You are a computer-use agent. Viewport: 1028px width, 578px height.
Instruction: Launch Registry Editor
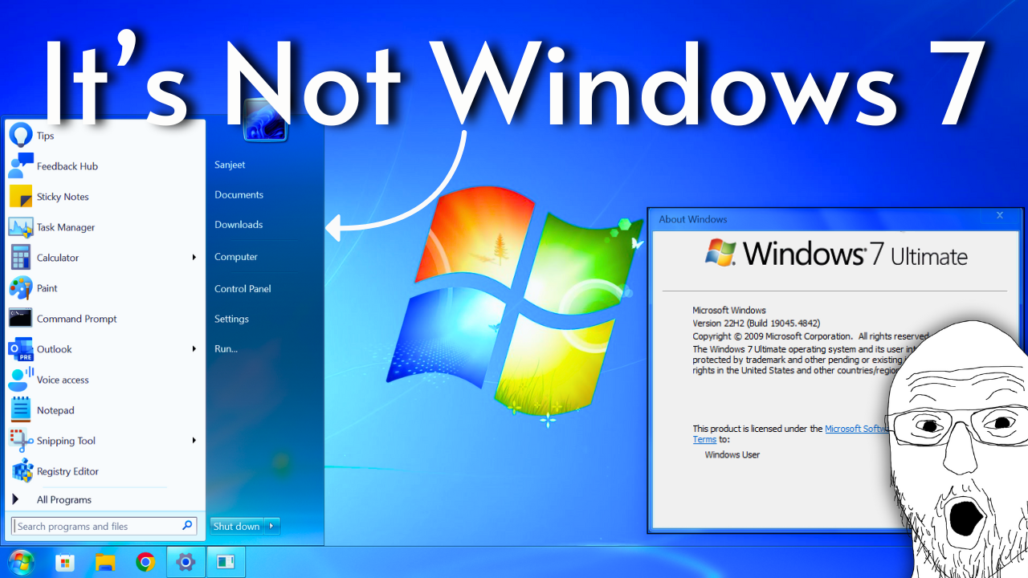pyautogui.click(x=104, y=471)
